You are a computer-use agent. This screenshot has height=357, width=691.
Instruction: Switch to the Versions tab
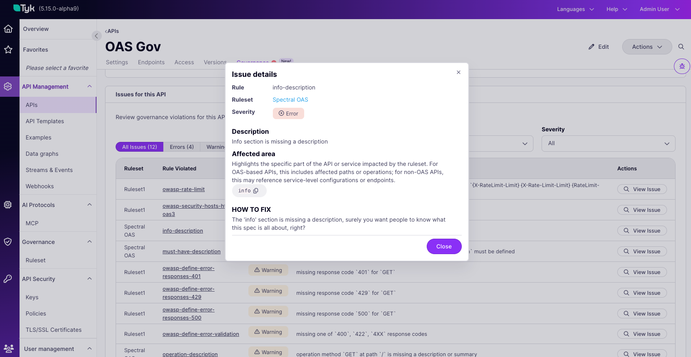click(215, 62)
